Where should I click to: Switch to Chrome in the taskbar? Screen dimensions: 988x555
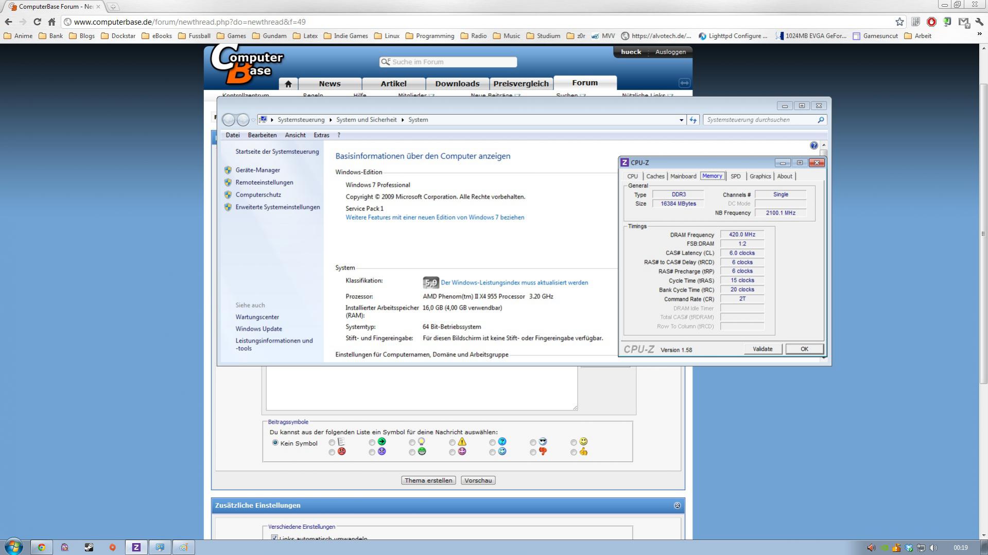pyautogui.click(x=42, y=547)
